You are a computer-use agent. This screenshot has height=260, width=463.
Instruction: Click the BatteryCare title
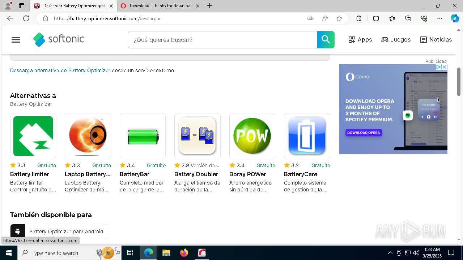(x=301, y=174)
